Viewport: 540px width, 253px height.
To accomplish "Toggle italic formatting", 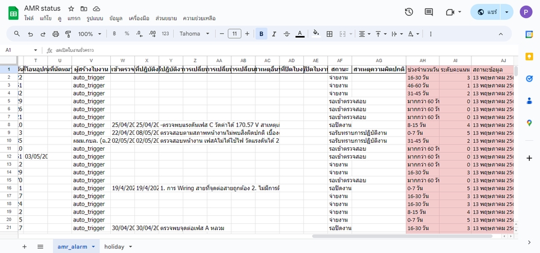I will tap(274, 34).
